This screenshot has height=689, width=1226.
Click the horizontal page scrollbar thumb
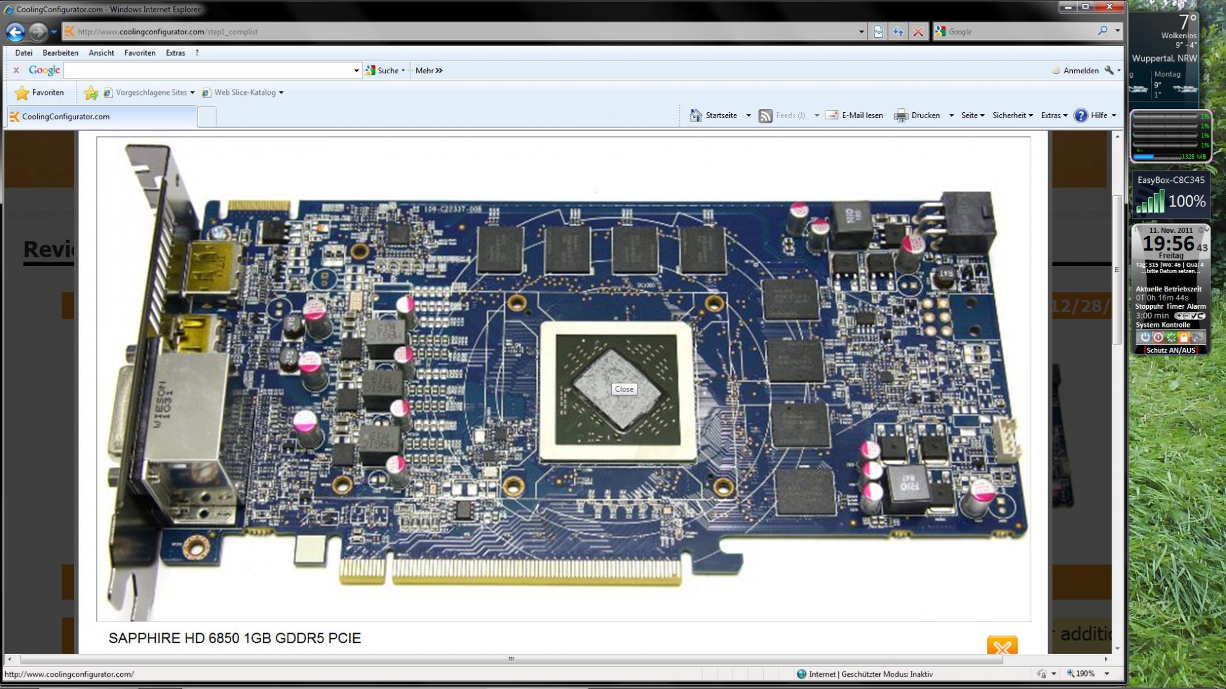point(511,659)
